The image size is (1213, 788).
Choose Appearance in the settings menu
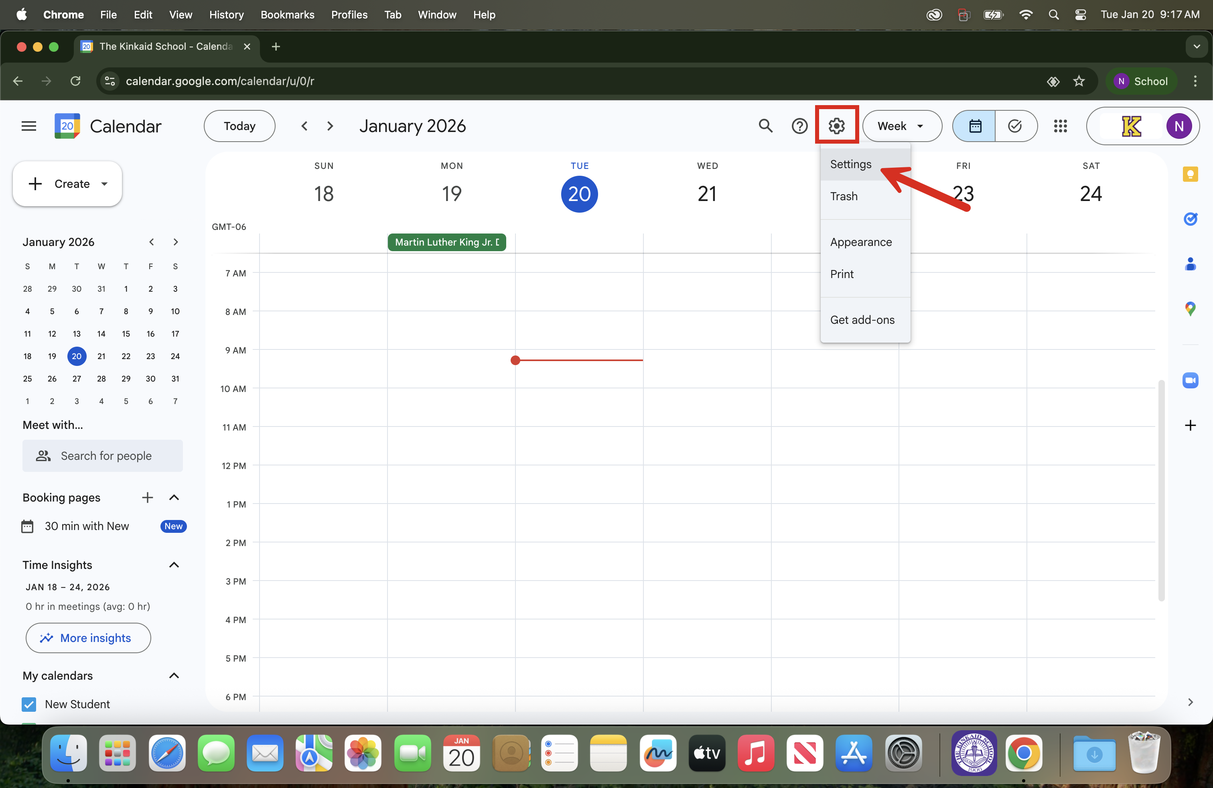coord(861,242)
